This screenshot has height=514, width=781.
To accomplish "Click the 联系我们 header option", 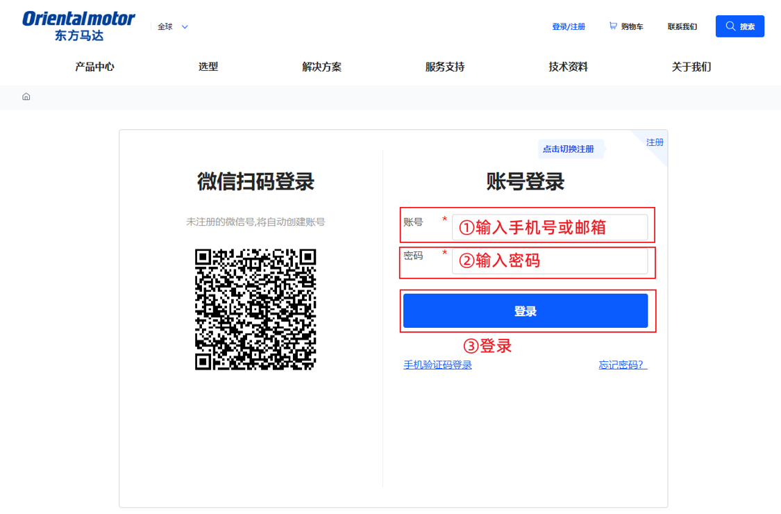I will pos(682,26).
